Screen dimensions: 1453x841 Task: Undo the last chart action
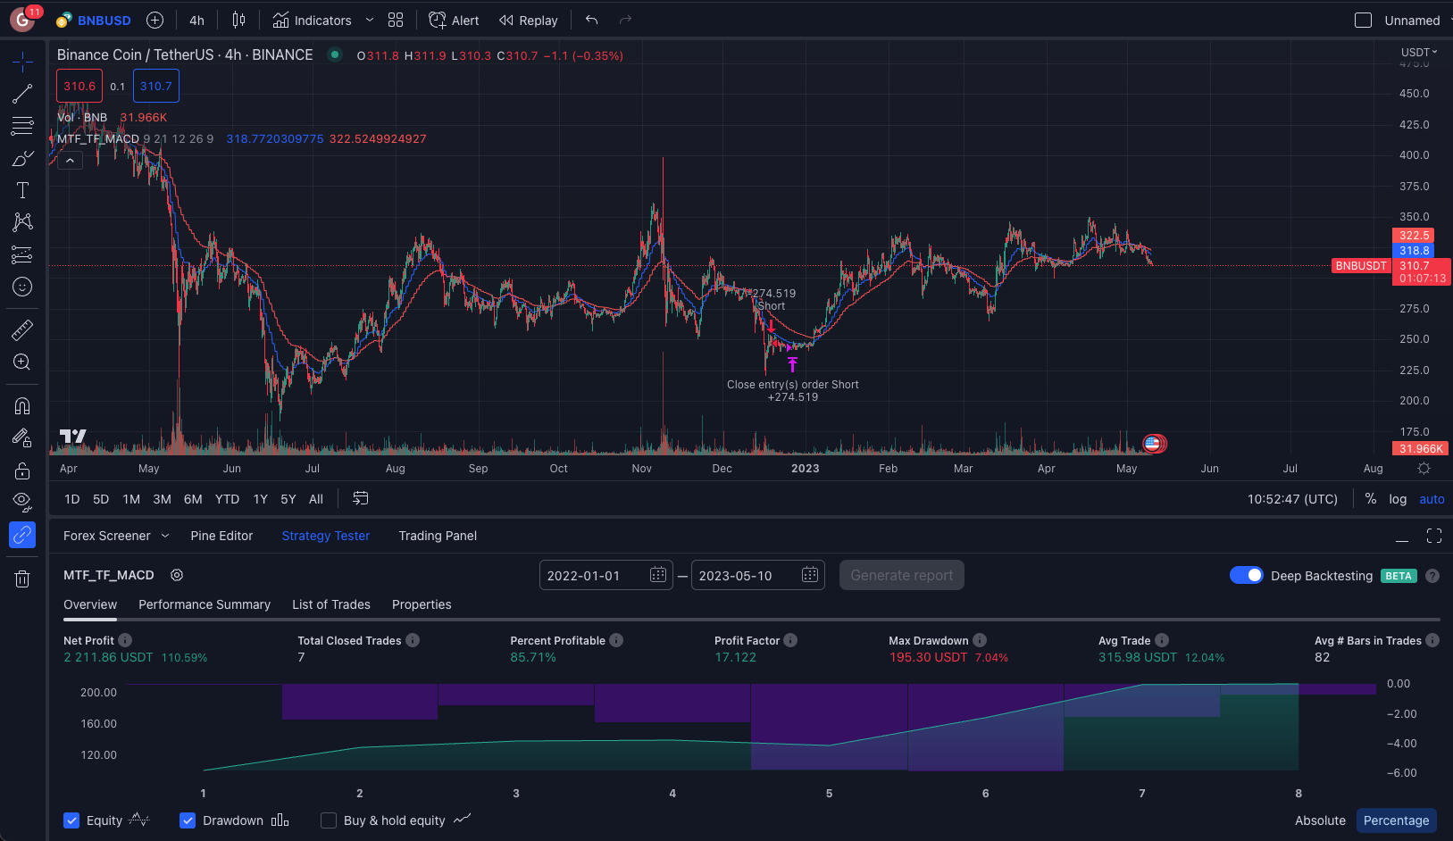pyautogui.click(x=591, y=20)
